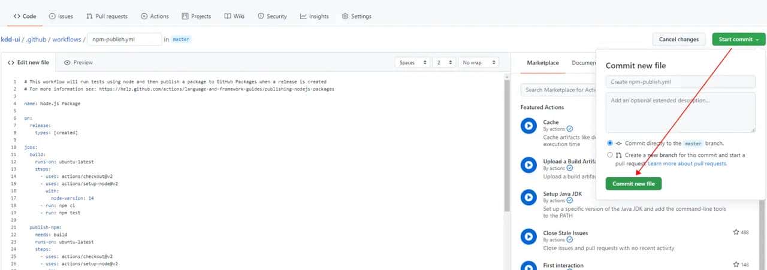
Task: Click the optional extended description box
Action: coord(680,113)
